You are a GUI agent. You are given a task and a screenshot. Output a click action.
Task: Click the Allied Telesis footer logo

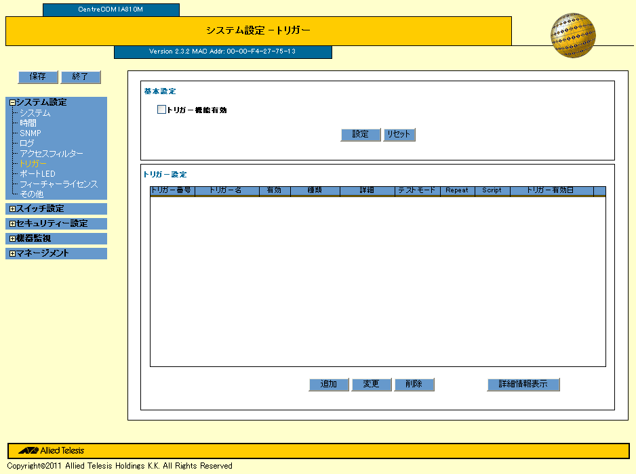click(x=52, y=450)
